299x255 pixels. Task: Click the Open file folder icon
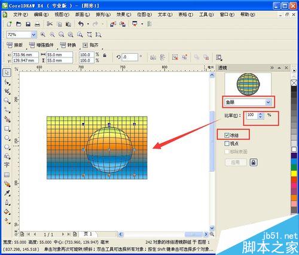[19, 24]
